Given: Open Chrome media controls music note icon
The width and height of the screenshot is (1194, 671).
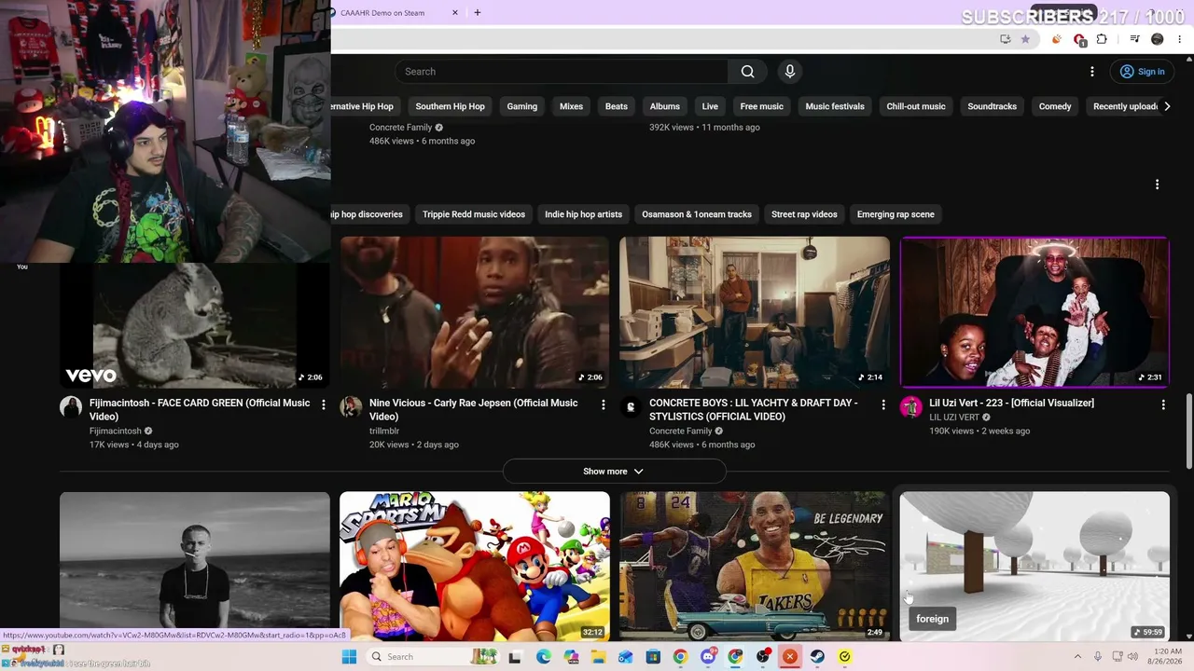Looking at the screenshot, I should [1134, 39].
